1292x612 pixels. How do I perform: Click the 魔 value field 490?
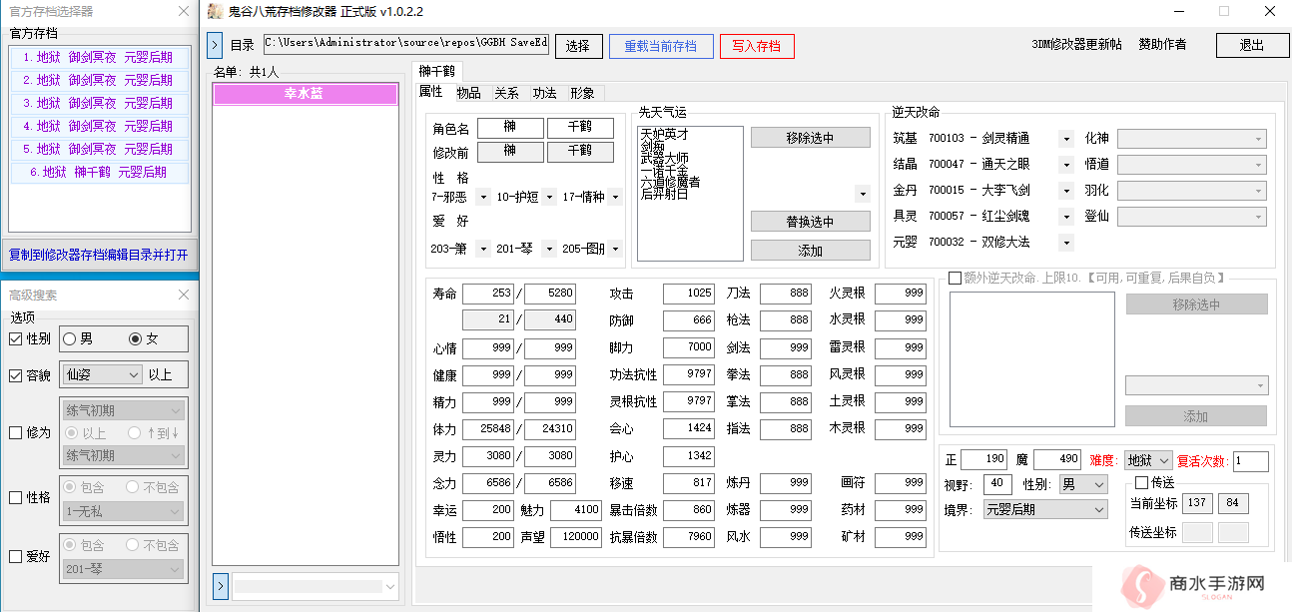pos(1056,459)
